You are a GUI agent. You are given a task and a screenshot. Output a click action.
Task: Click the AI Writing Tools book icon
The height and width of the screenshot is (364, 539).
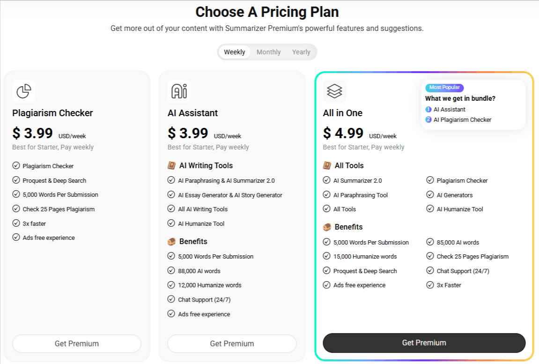[171, 166]
